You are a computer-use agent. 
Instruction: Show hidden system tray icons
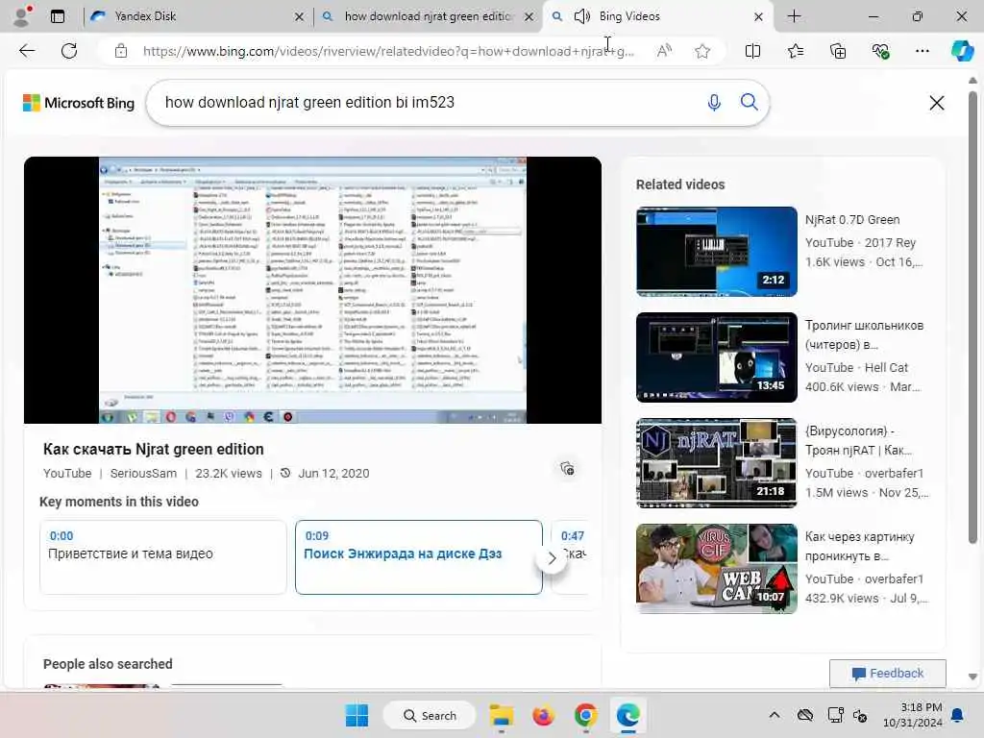775,715
